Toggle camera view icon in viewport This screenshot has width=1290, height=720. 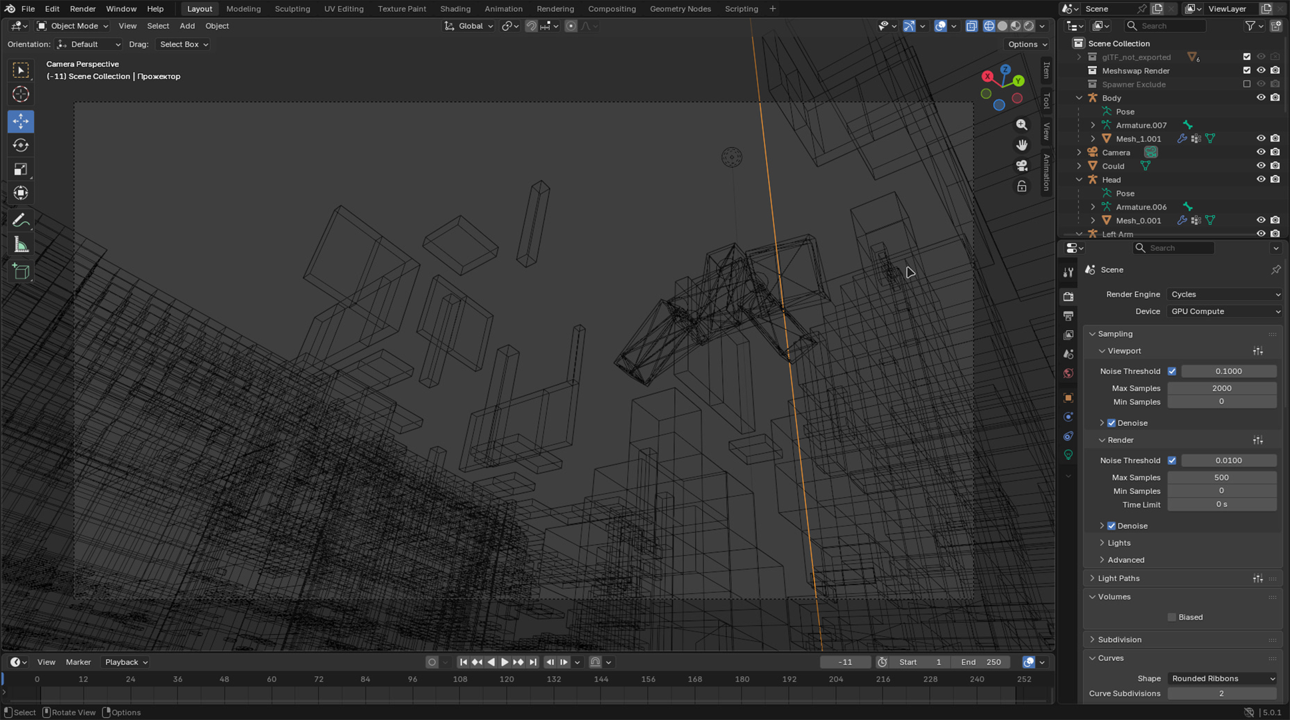(1022, 166)
